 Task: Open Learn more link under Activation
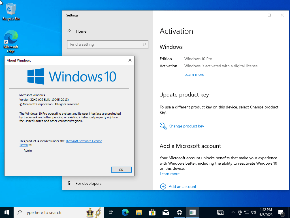click(194, 74)
